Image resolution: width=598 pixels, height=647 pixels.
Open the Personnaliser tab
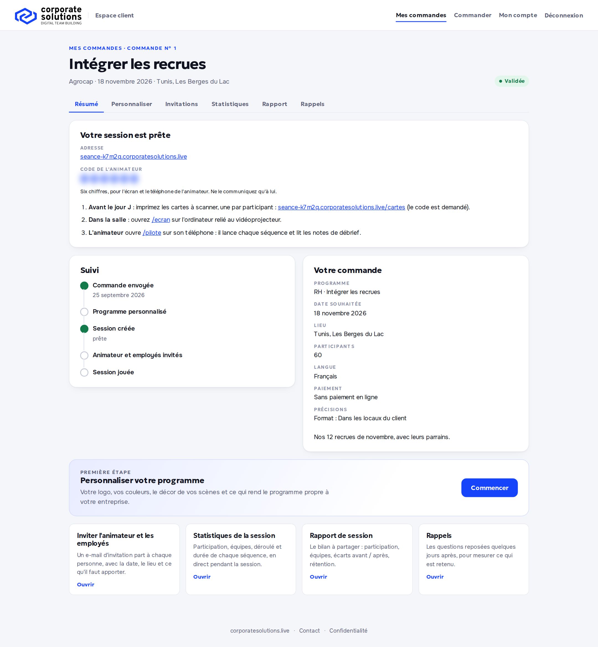[132, 104]
